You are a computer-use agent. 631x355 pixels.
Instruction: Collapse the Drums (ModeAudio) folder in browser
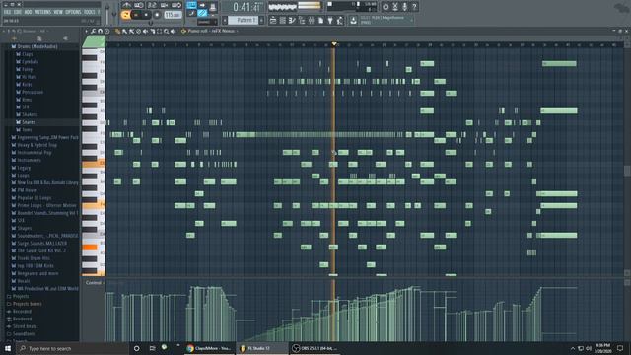(x=37, y=46)
